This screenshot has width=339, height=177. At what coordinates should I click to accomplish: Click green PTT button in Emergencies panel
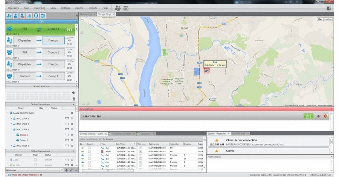308,117
